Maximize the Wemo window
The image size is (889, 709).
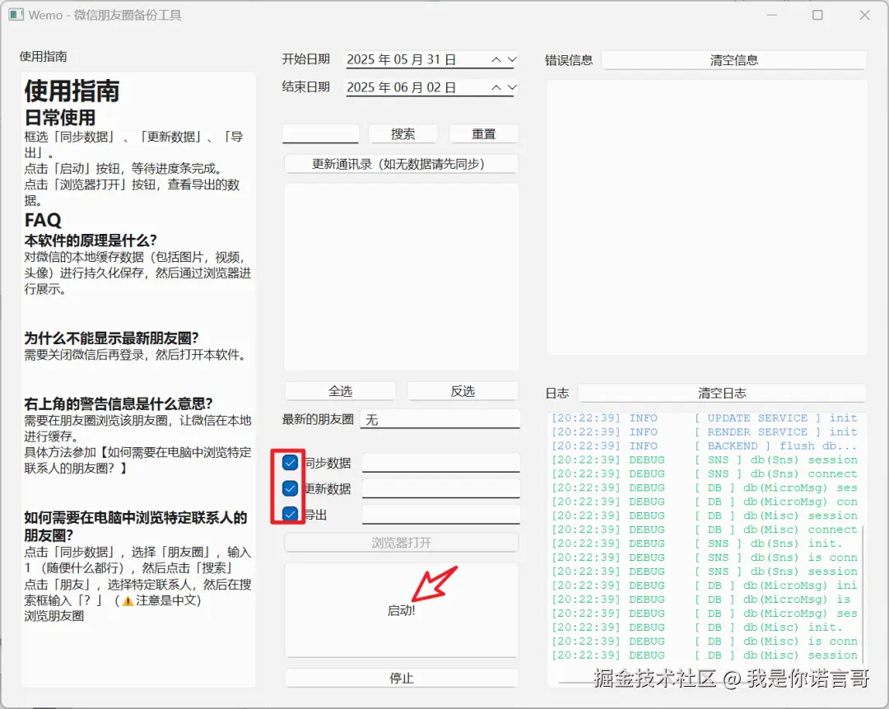click(817, 16)
